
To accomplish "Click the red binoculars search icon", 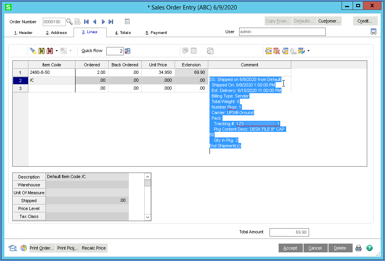I will [50, 51].
